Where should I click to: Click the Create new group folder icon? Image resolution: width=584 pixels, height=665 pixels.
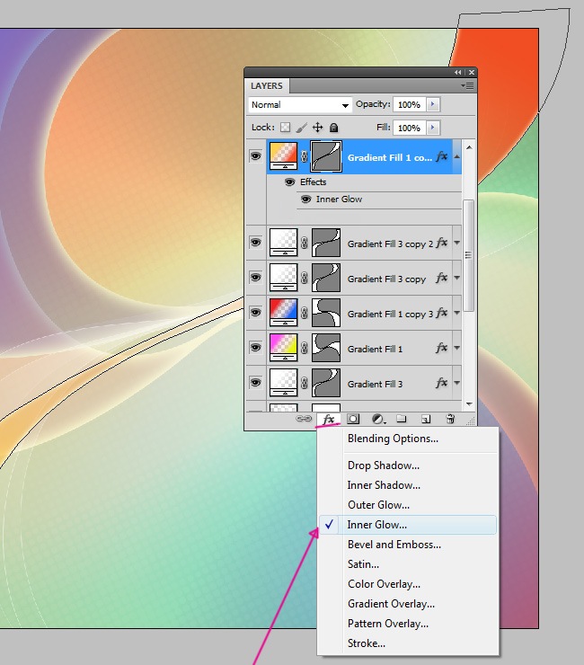(x=402, y=419)
